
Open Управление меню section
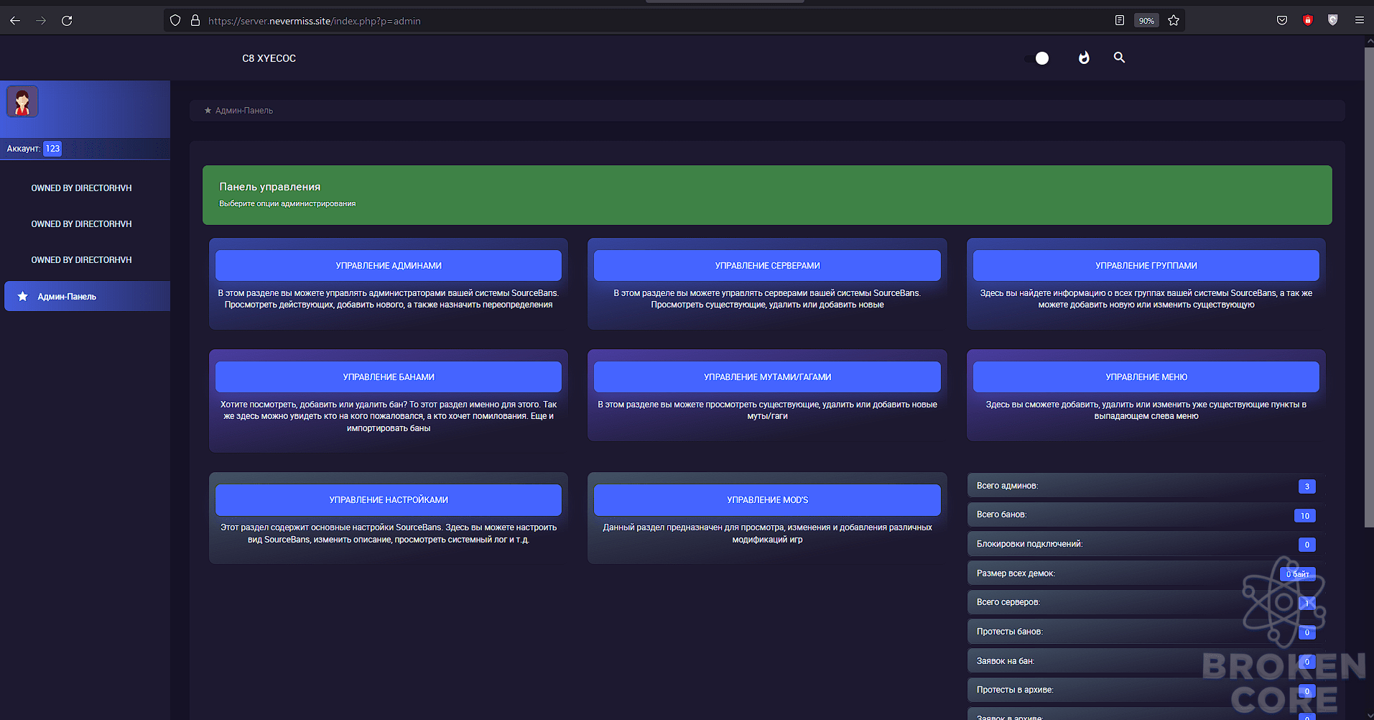click(x=1146, y=377)
